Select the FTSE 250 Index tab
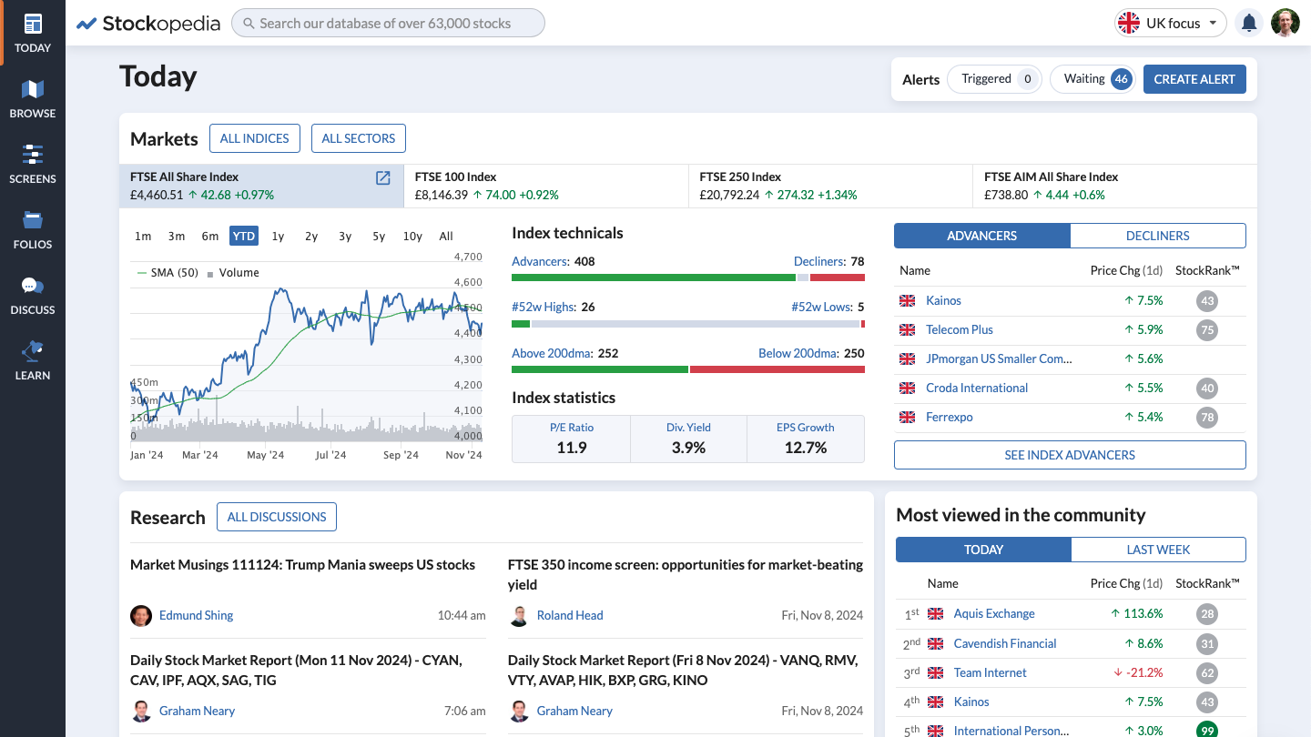 tap(830, 186)
